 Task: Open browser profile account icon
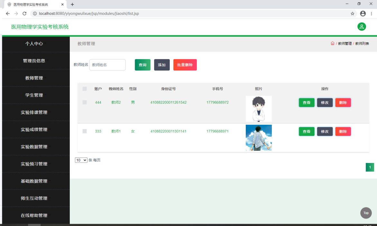(363, 14)
